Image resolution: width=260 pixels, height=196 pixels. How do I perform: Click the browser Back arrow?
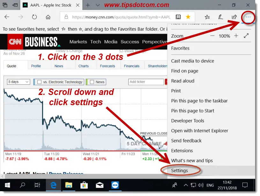(x=7, y=17)
